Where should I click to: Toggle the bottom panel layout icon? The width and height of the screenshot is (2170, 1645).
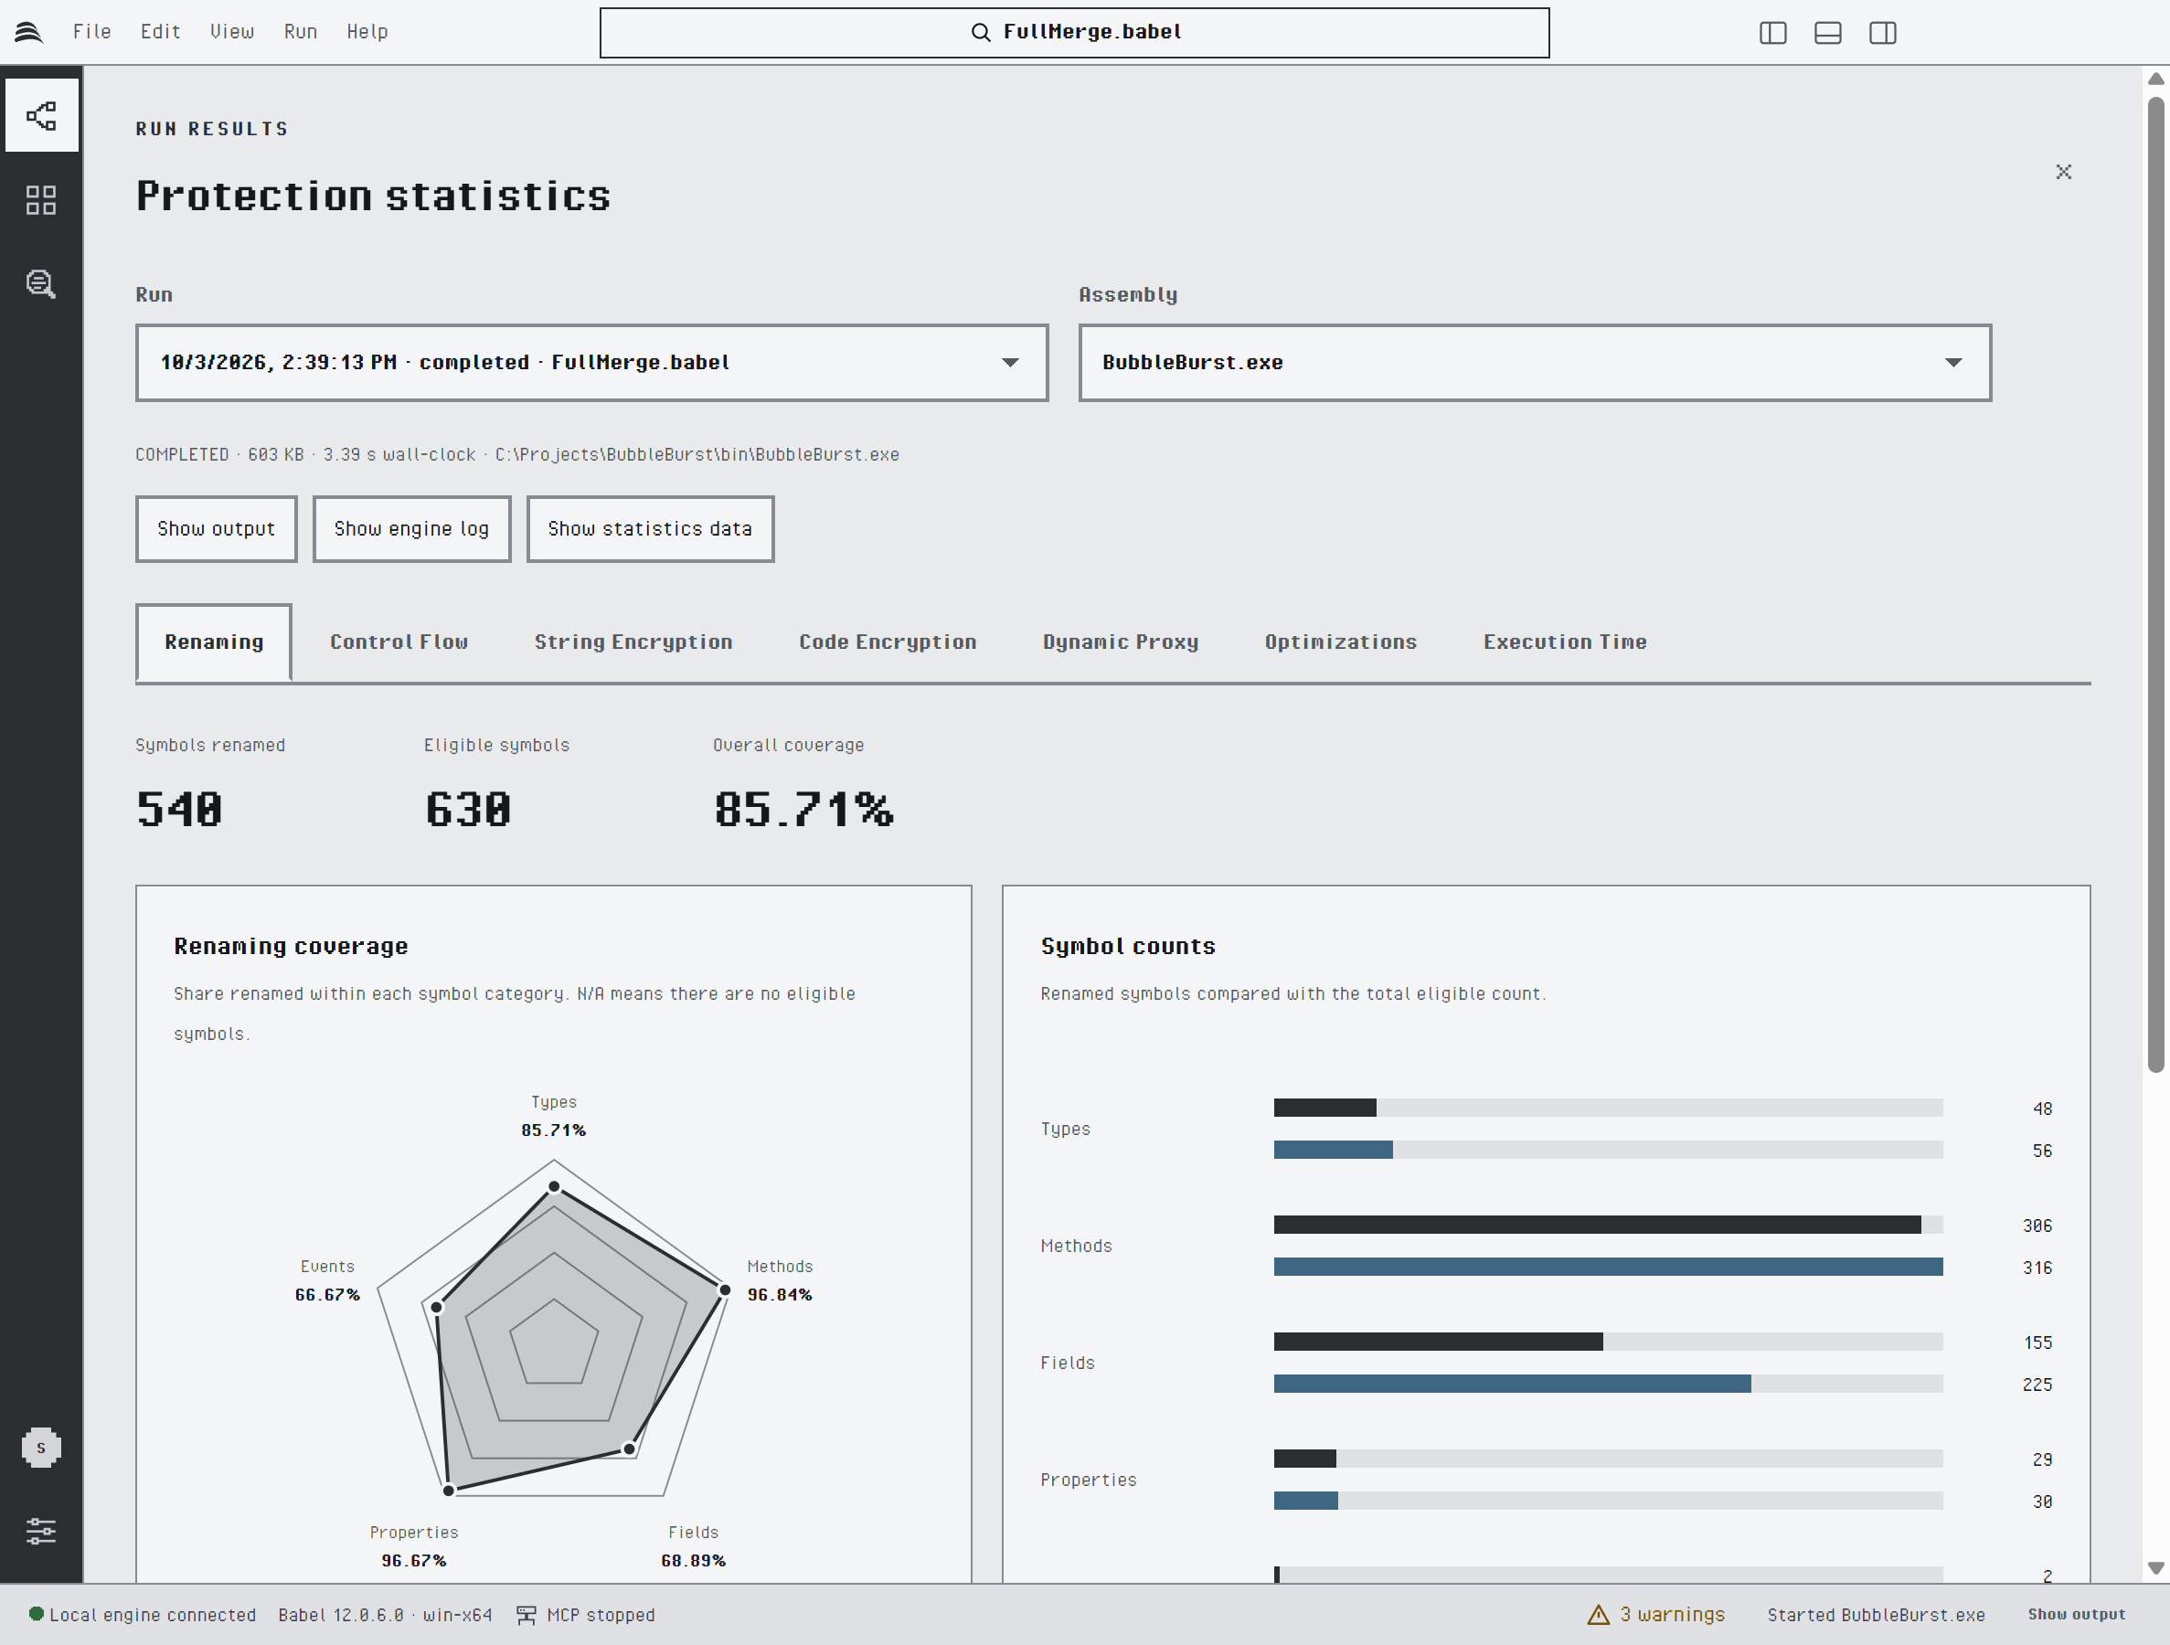coord(1827,32)
